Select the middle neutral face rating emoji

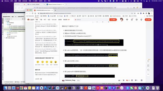click(x=47, y=62)
